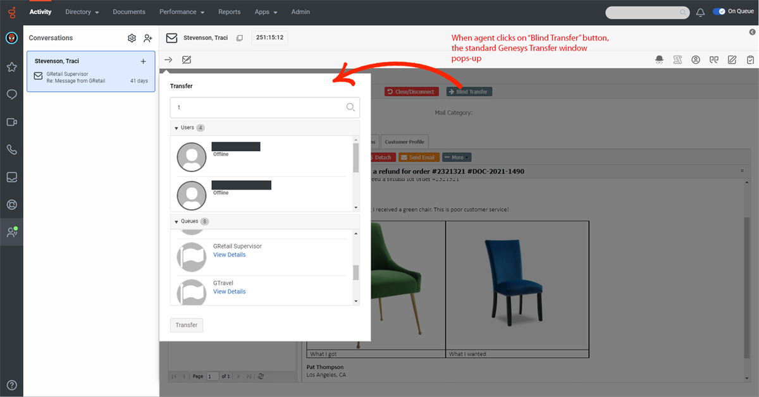Screen dimensions: 759x397
Task: Open inbox tray in left sidebar
Action: [x=11, y=177]
